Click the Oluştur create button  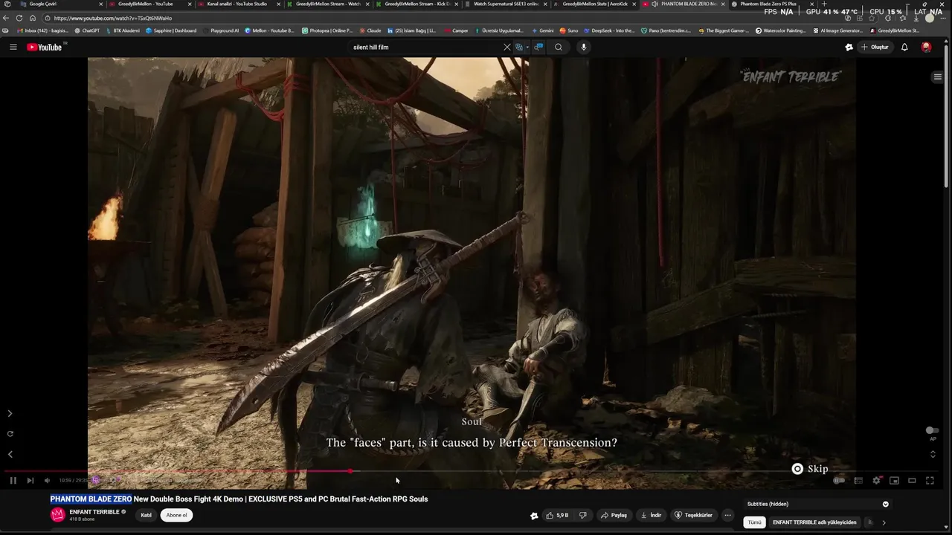tap(875, 47)
